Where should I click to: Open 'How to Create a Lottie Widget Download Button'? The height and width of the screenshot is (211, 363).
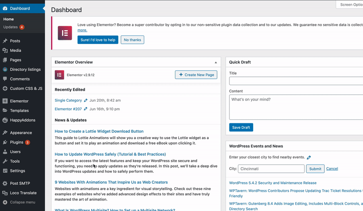tap(99, 131)
